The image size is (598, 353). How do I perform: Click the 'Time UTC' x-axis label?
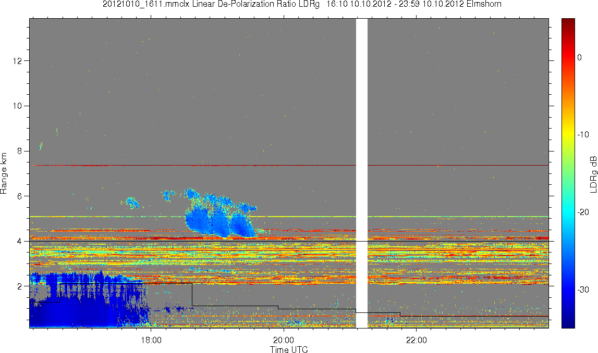point(289,349)
